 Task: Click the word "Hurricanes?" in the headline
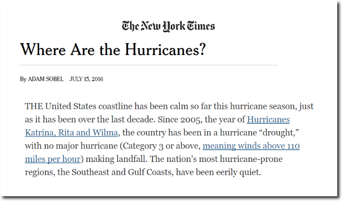point(165,49)
